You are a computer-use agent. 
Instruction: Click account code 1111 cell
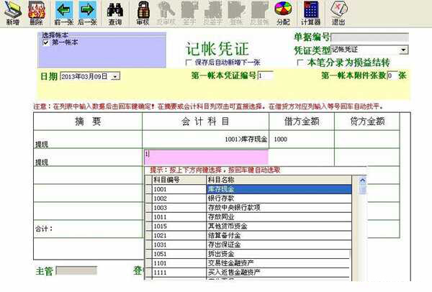(x=179, y=273)
